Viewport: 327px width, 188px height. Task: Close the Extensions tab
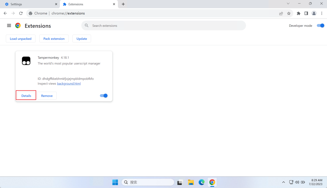point(114,4)
